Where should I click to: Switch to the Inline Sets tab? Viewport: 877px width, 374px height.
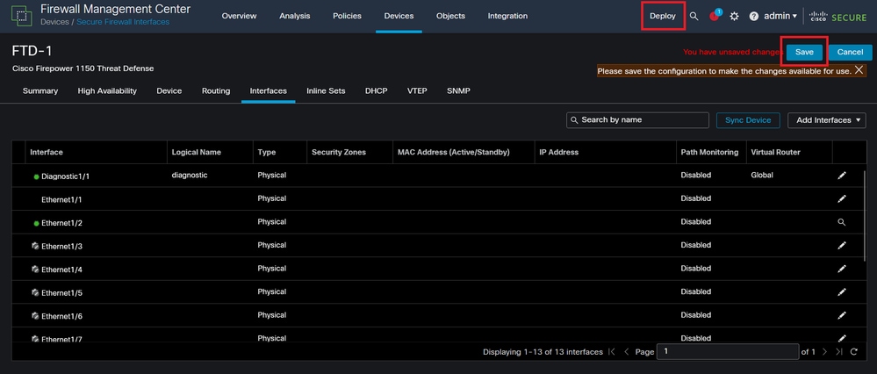coord(326,90)
